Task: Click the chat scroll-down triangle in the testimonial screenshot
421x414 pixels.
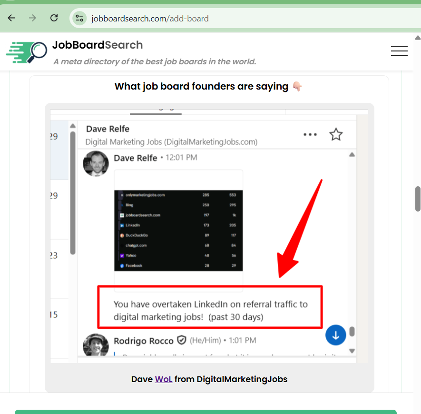Action: (x=352, y=351)
